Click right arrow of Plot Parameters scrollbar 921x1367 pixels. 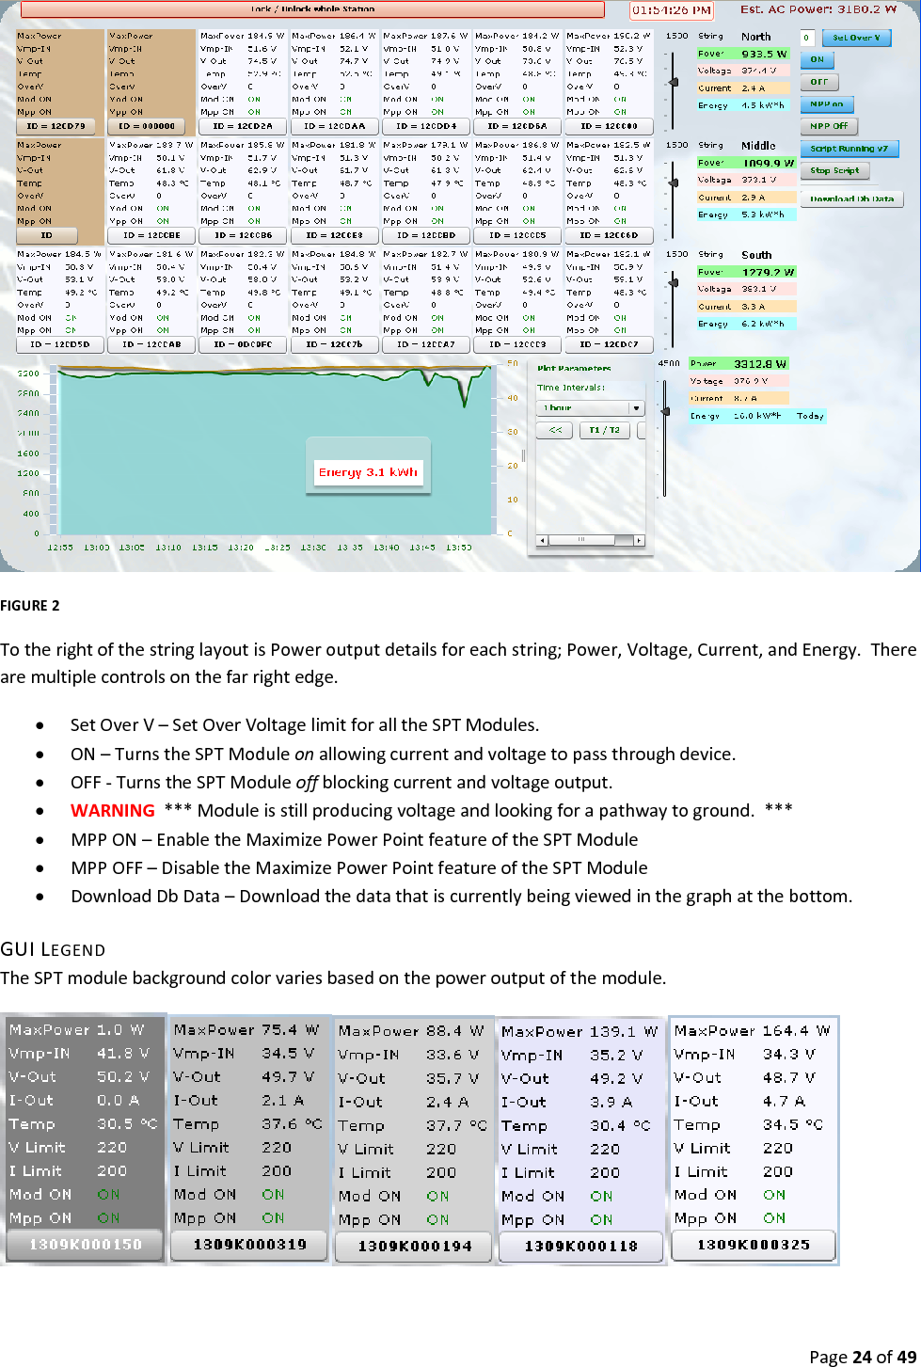point(639,540)
